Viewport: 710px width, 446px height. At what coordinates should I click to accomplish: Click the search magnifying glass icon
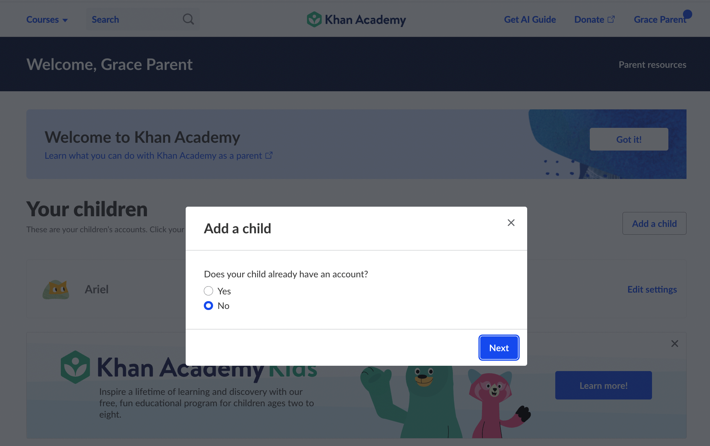(x=188, y=19)
